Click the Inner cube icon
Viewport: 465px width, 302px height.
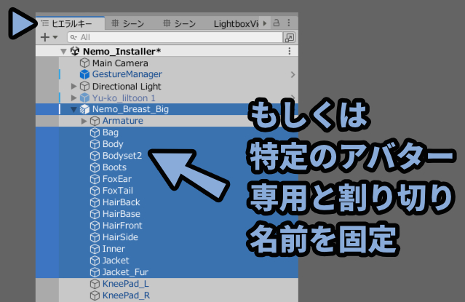[95, 249]
